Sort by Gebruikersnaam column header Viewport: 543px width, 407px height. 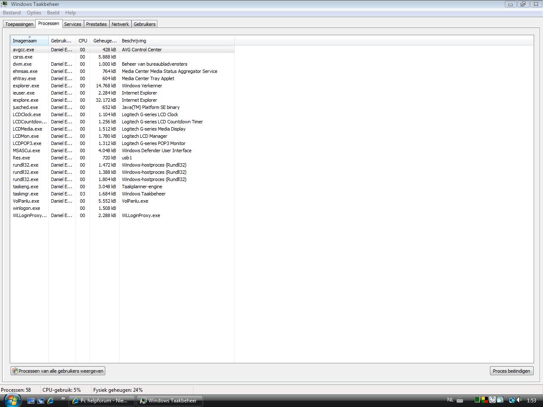[x=62, y=41]
